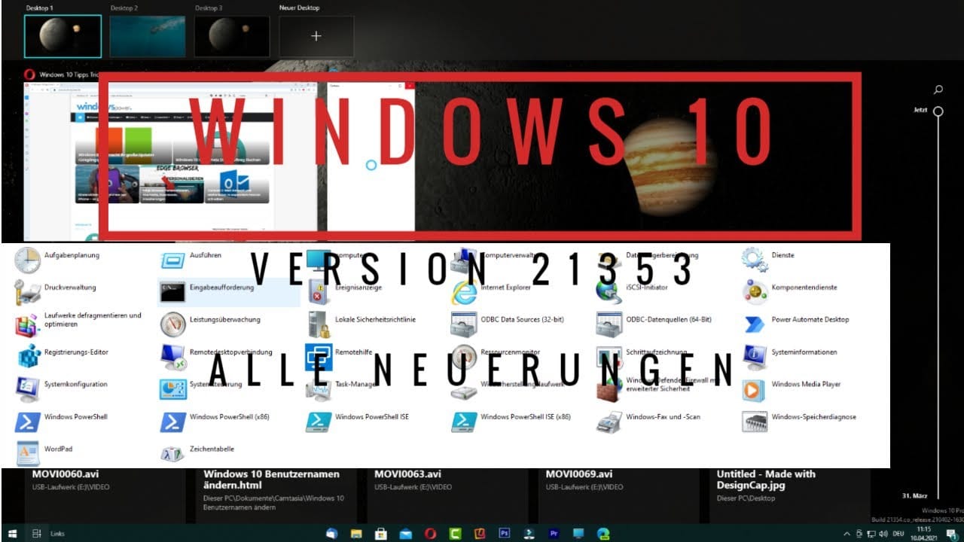Search the timeline with magnifier icon

[x=938, y=90]
